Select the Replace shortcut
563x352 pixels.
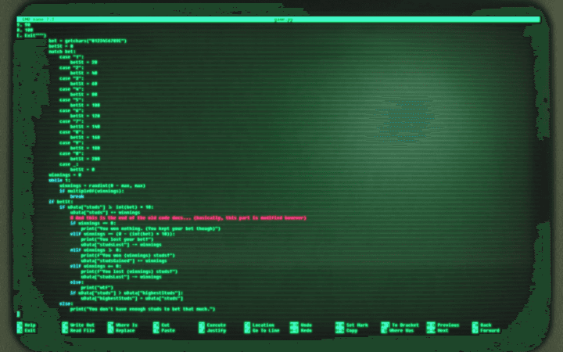point(125,330)
